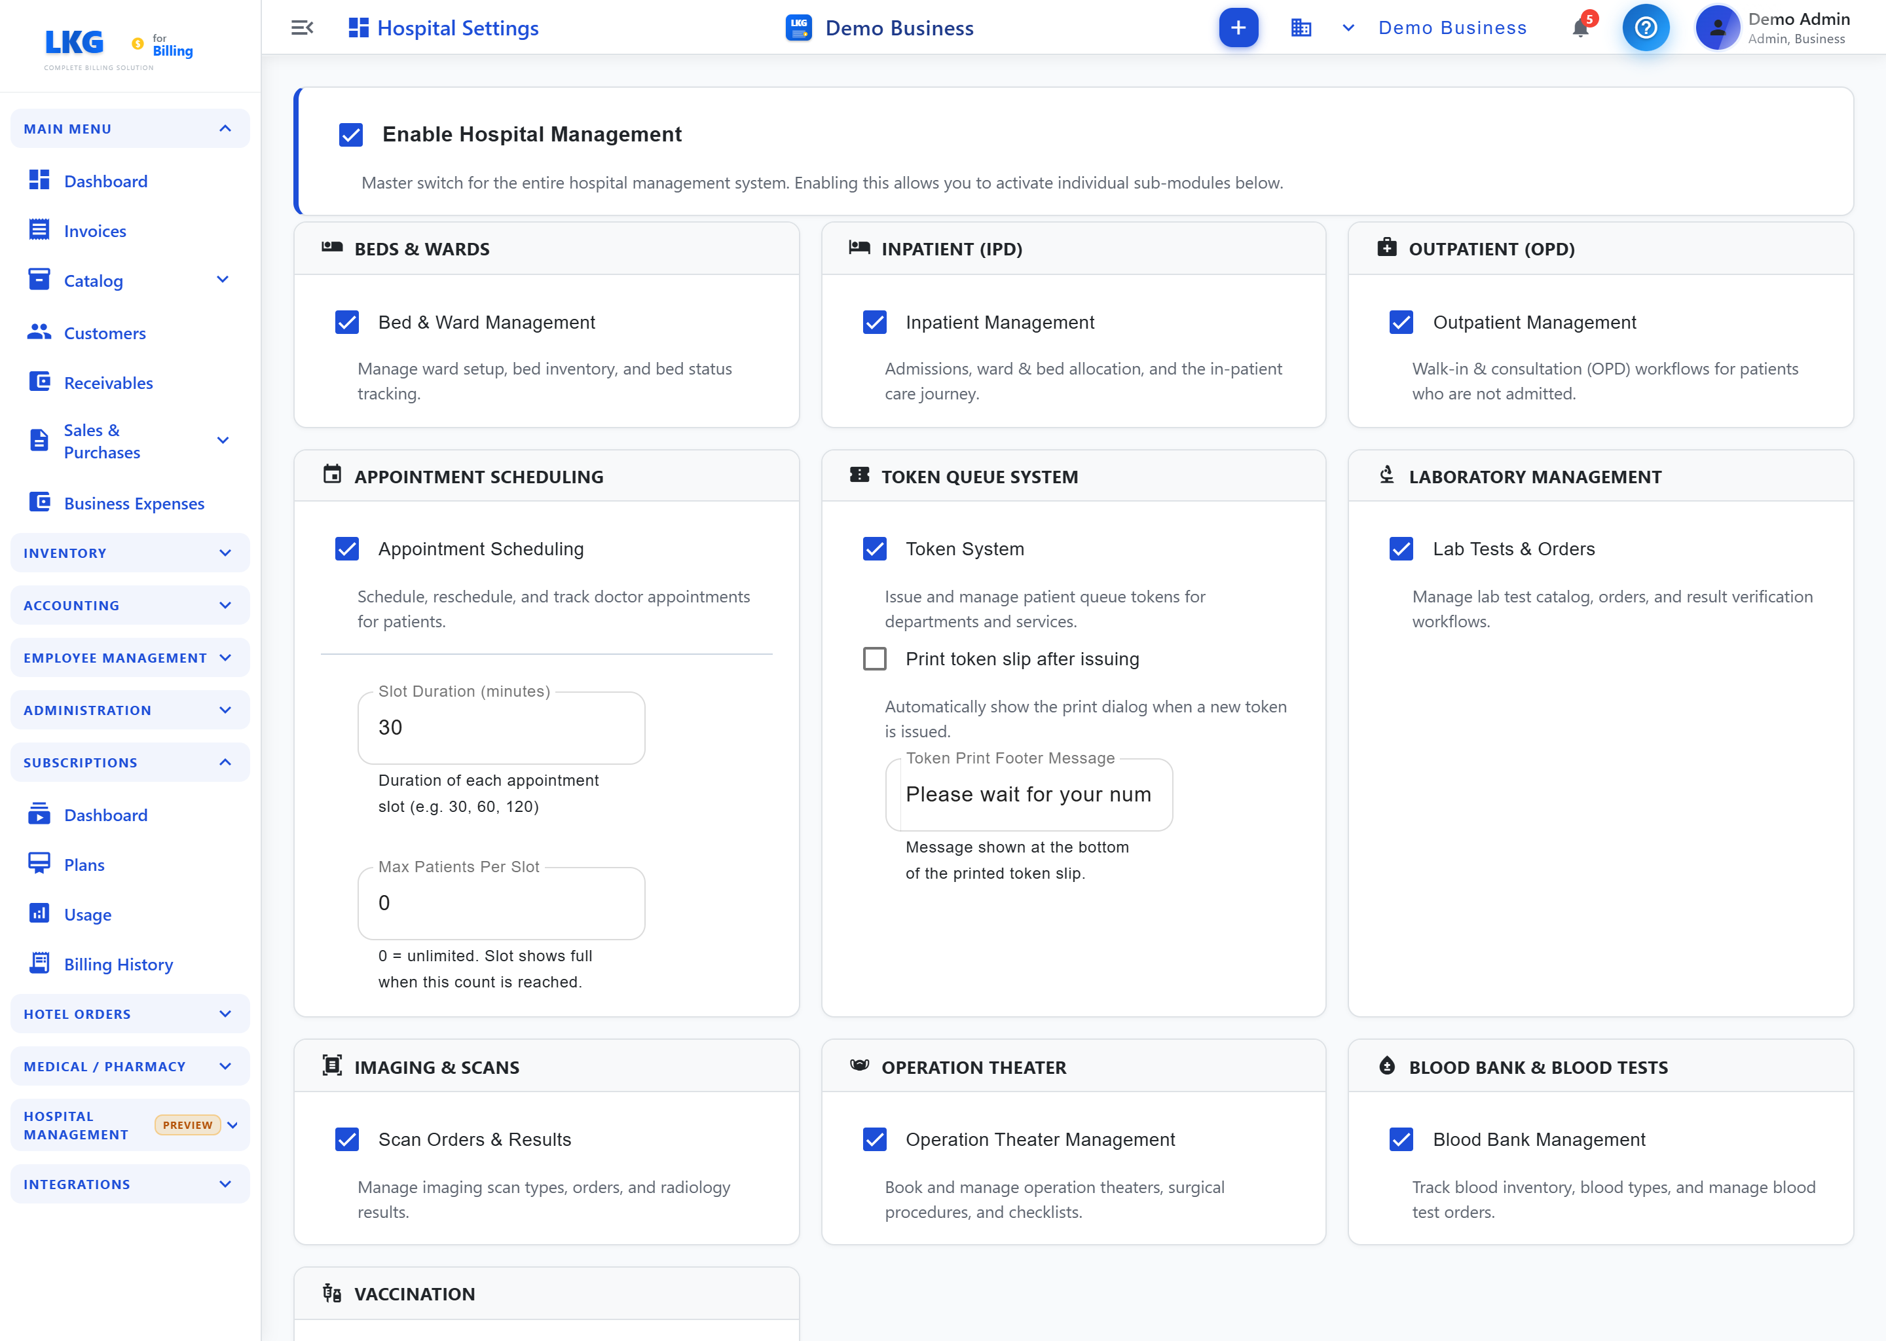Expand the Administration section
The width and height of the screenshot is (1886, 1341).
[130, 710]
